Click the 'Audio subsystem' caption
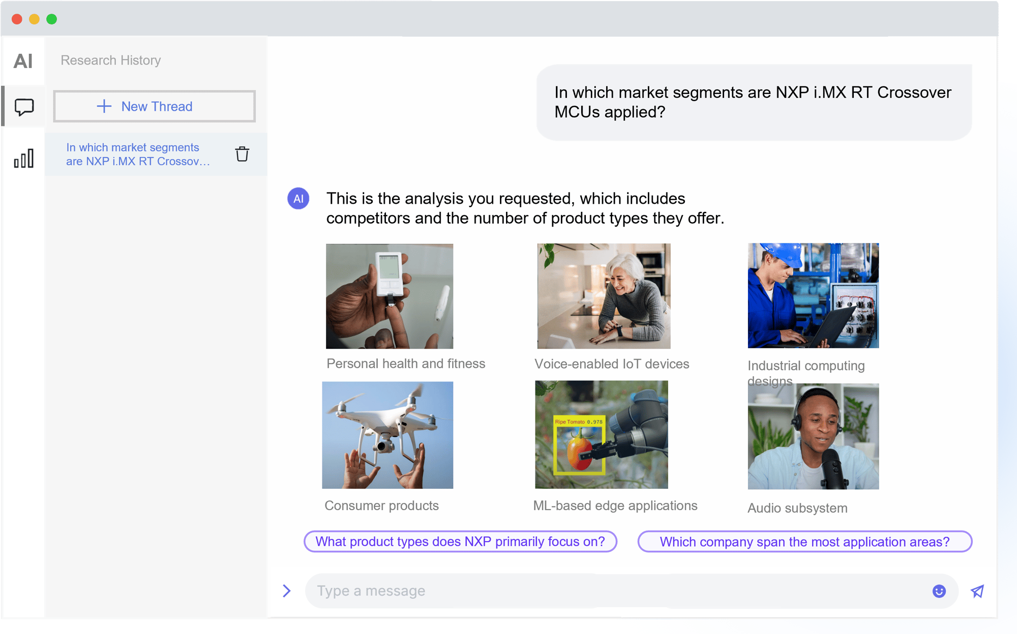The width and height of the screenshot is (1017, 634). 797,509
